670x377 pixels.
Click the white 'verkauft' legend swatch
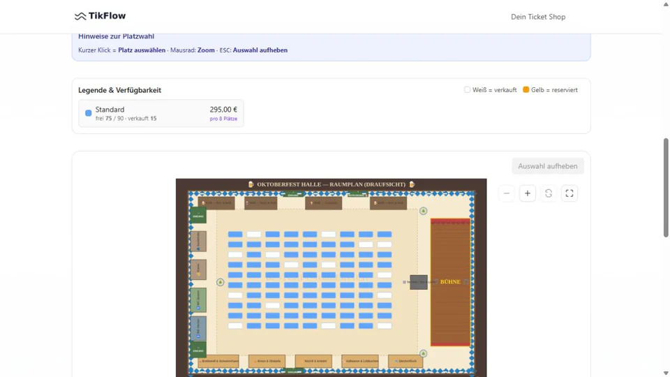pyautogui.click(x=467, y=89)
